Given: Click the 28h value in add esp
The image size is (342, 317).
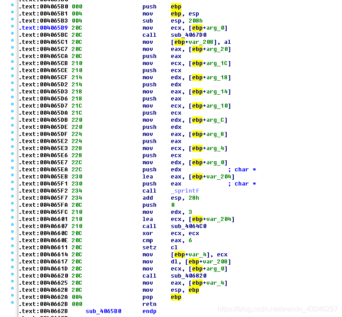Looking at the screenshot, I should (x=194, y=198).
